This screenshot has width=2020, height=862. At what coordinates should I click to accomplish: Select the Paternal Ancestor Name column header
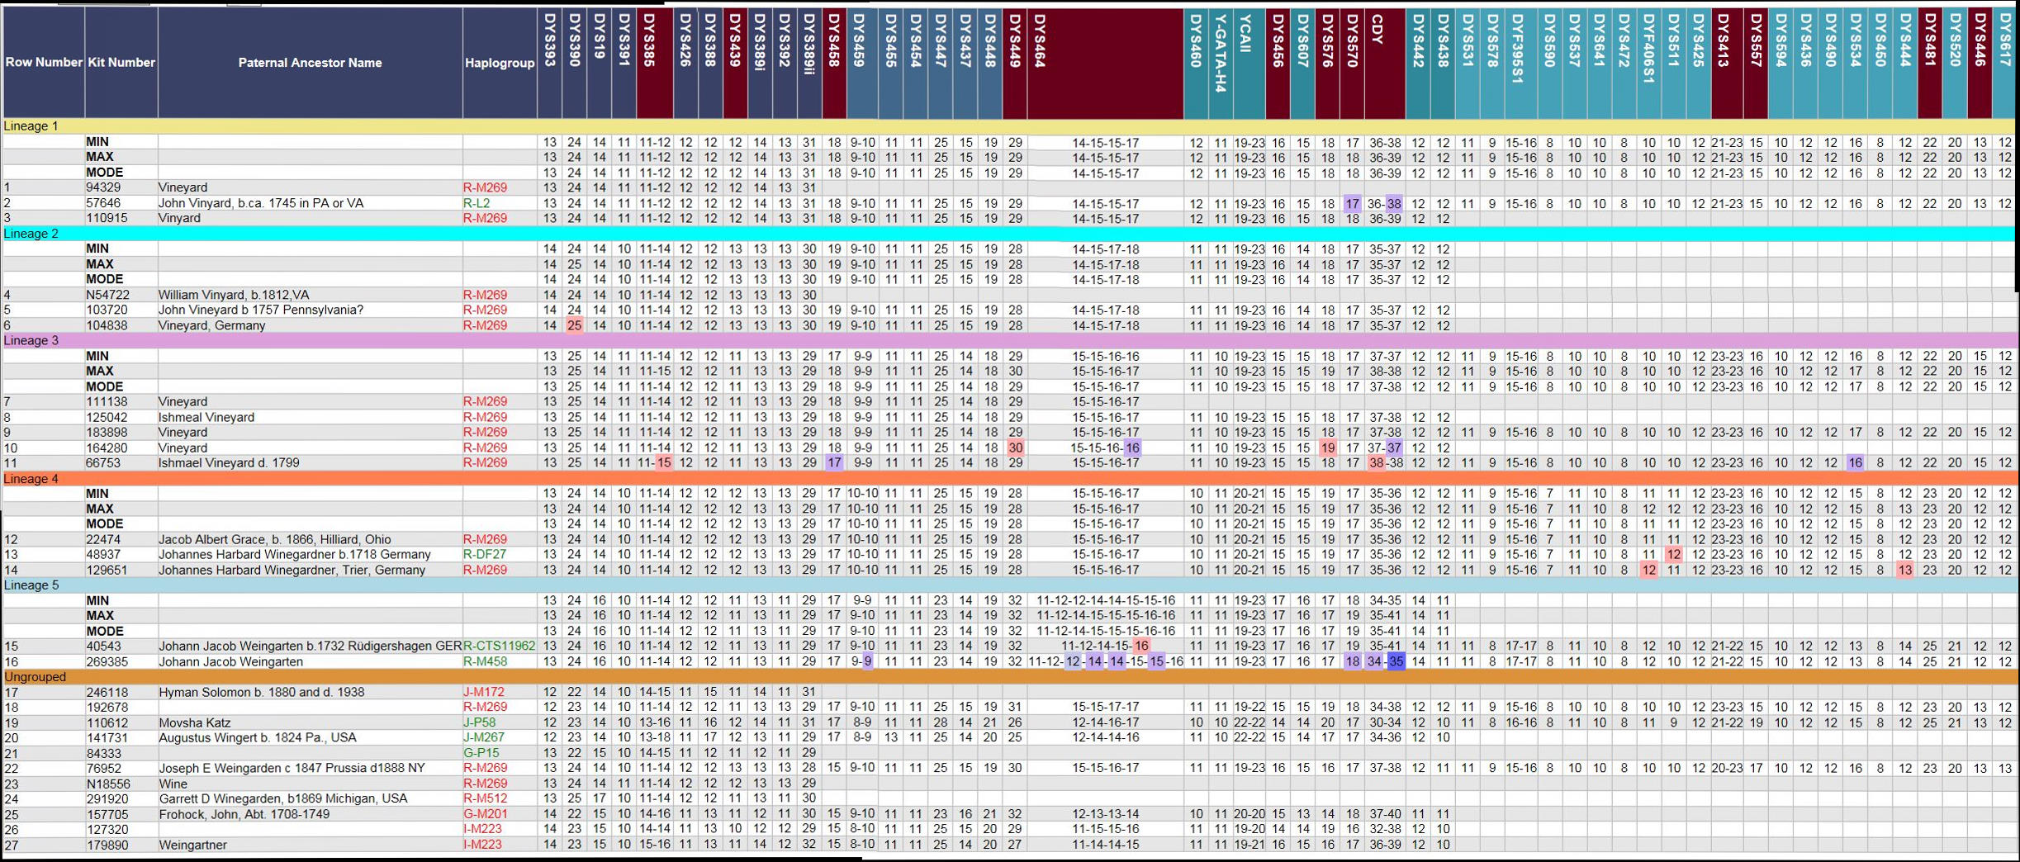click(x=310, y=63)
